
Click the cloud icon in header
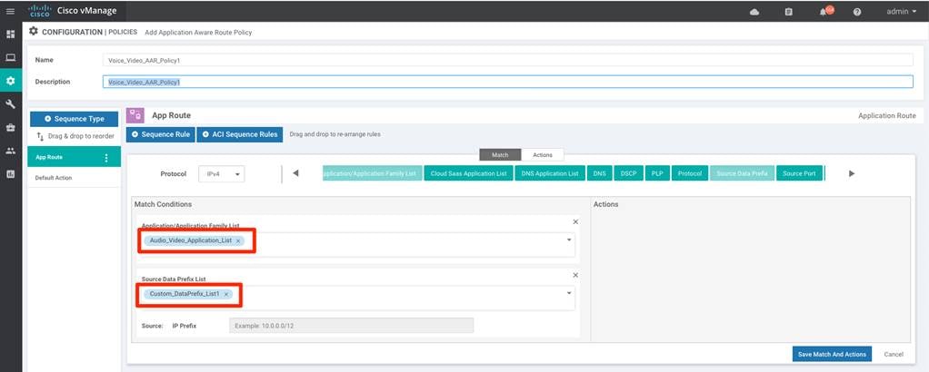point(754,11)
